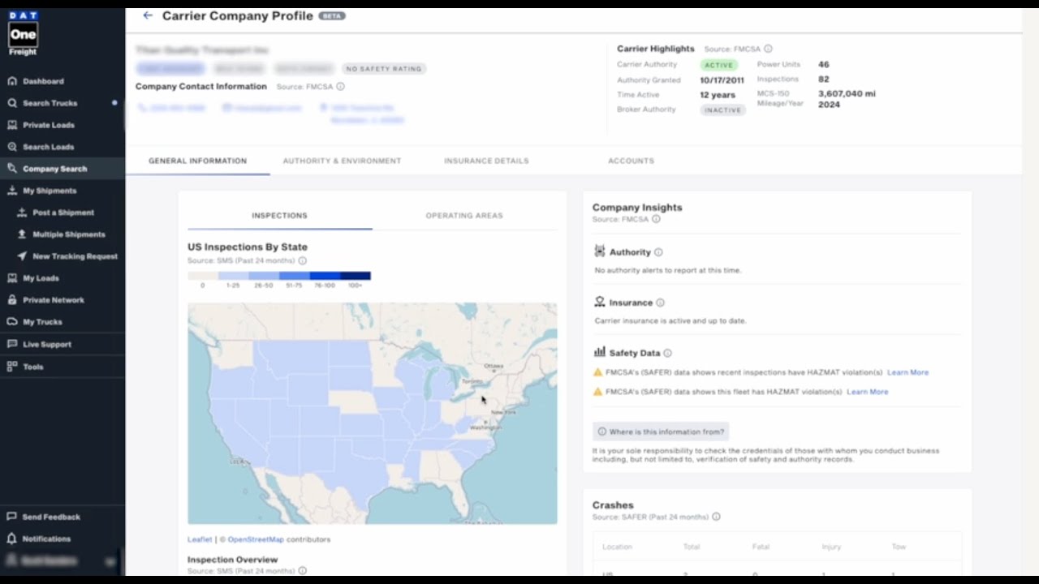
Task: Click the Inactive broker authority badge
Action: [722, 110]
